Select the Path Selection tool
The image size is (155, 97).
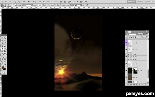point(2,59)
